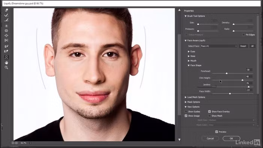This screenshot has width=263, height=148.
Task: Select the Smooth tool
Action: [6, 20]
